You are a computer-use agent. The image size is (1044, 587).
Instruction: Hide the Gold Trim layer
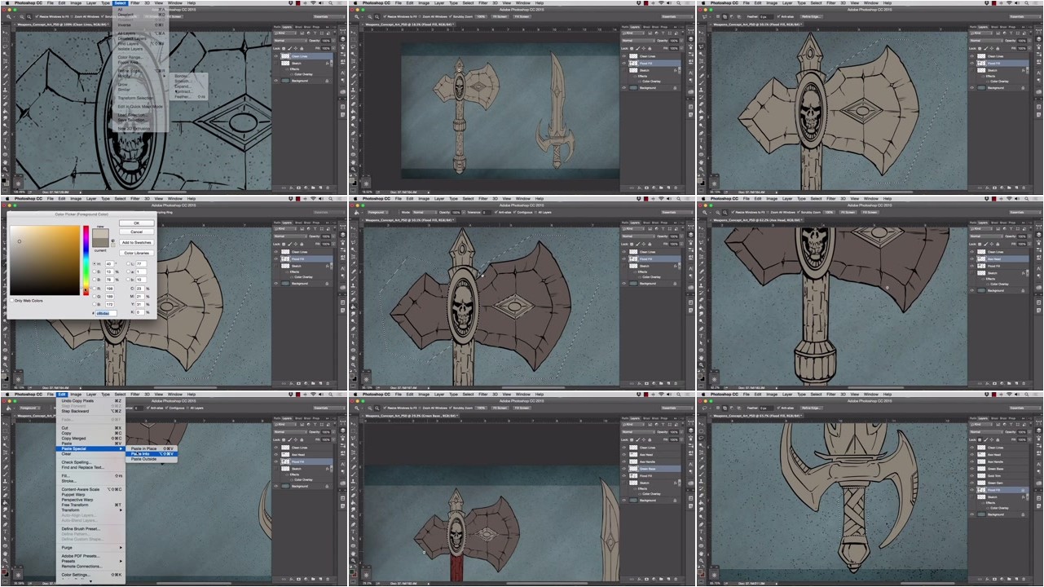(972, 476)
